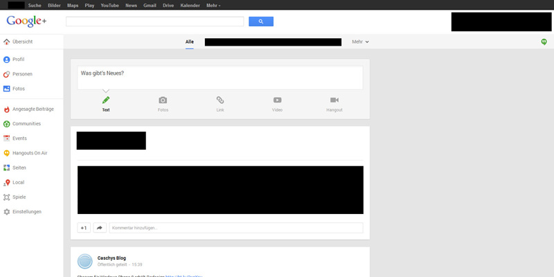The image size is (554, 277).
Task: Open the Hangouts On Air icon
Action: point(6,153)
